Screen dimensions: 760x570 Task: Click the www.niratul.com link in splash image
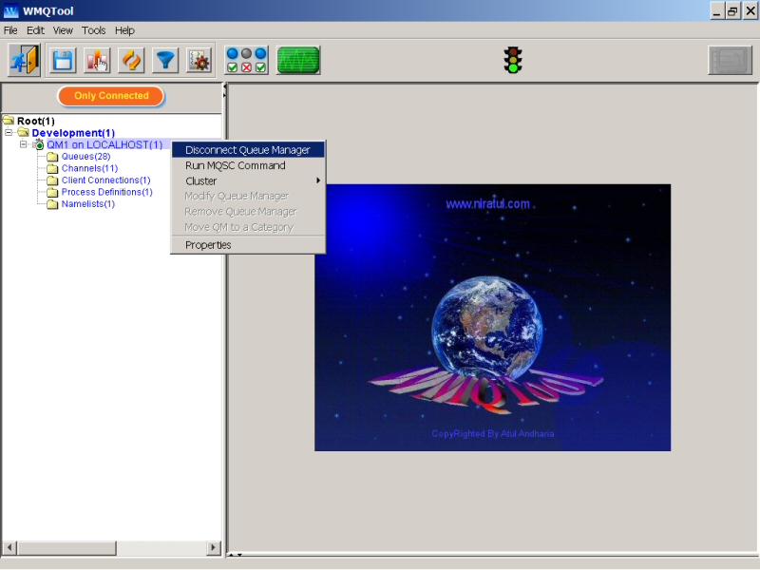coord(487,203)
